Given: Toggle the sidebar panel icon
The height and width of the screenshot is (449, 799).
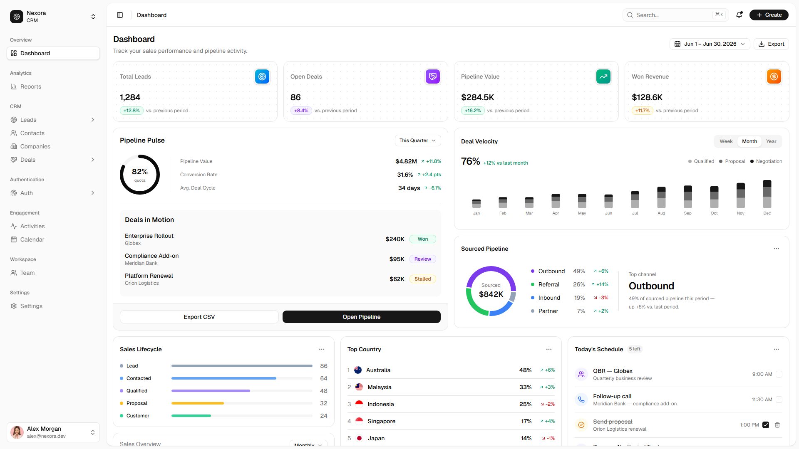Looking at the screenshot, I should coord(120,15).
